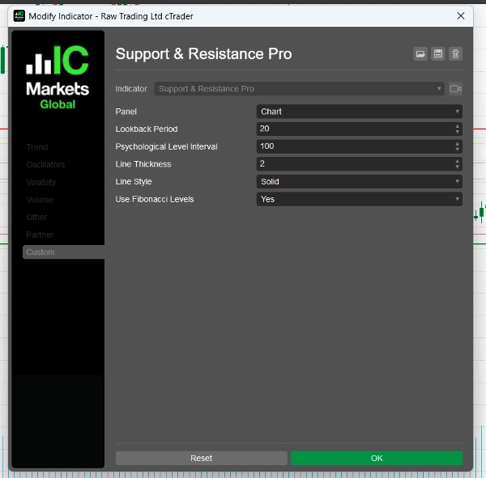Decrease the Psychological Level Interval value
Viewport: 486px width, 478px height.
457,149
